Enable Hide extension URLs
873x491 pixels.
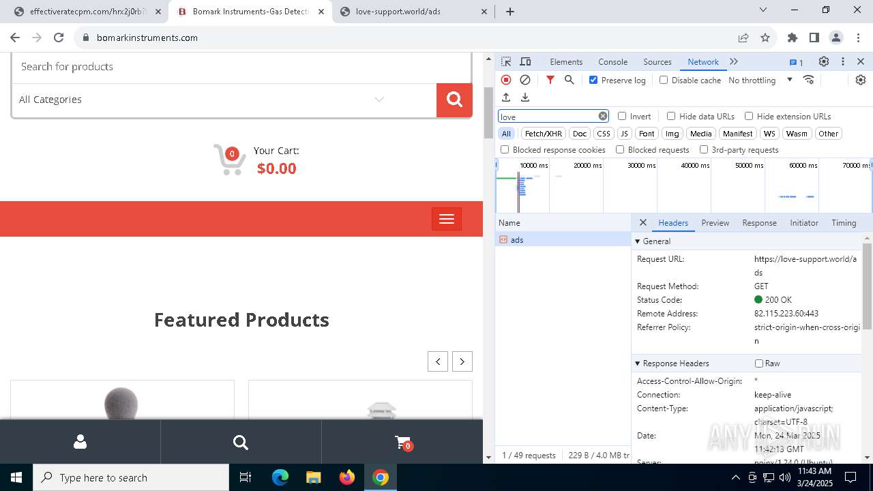click(749, 116)
